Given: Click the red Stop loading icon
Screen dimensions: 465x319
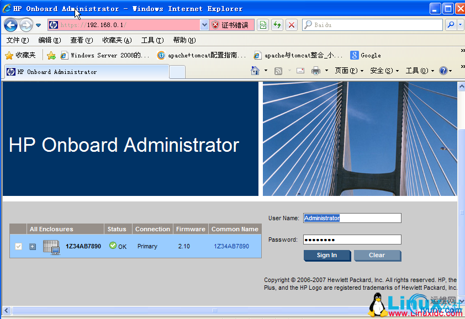Looking at the screenshot, I should (292, 25).
